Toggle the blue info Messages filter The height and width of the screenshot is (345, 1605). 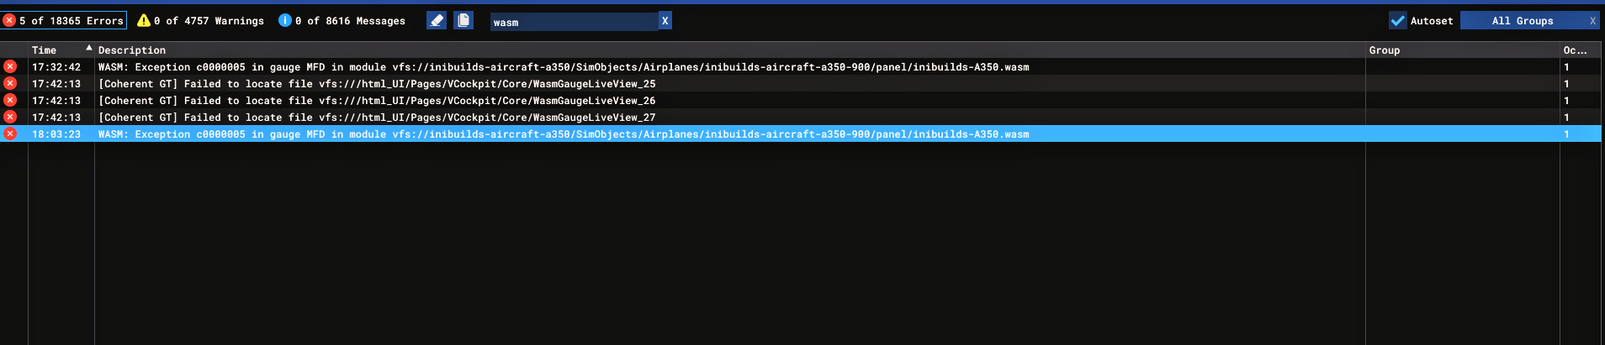coord(285,20)
